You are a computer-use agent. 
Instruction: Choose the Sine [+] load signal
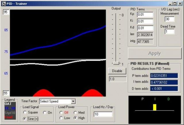tap(25, 118)
